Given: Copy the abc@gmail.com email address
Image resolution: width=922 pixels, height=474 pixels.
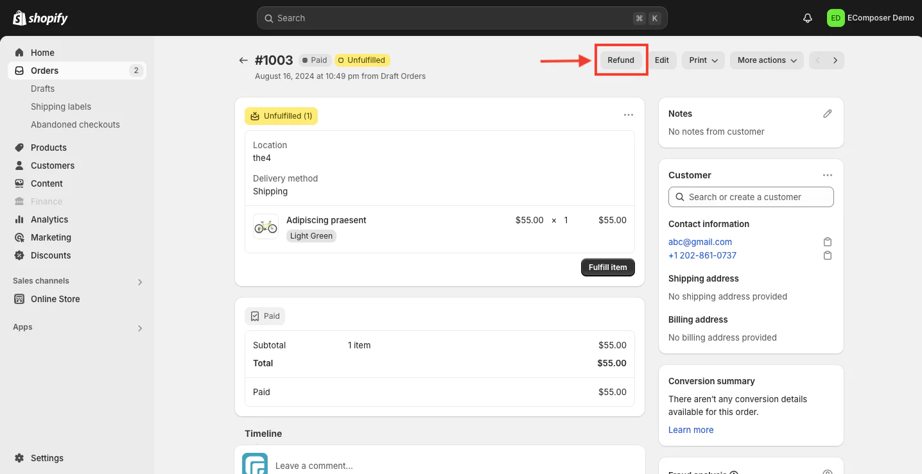Looking at the screenshot, I should [828, 242].
